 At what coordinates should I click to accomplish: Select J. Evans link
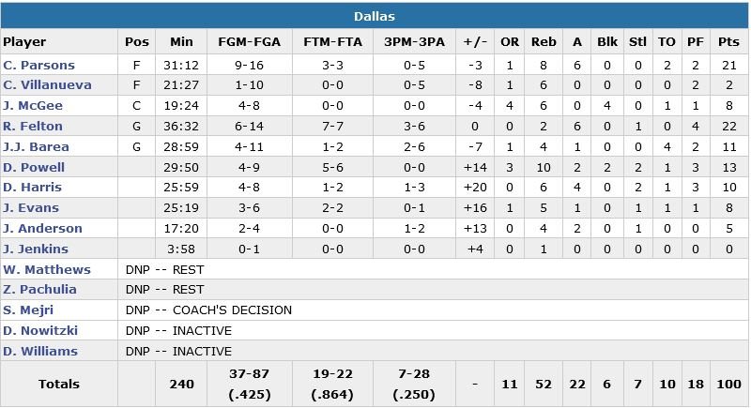click(x=31, y=208)
